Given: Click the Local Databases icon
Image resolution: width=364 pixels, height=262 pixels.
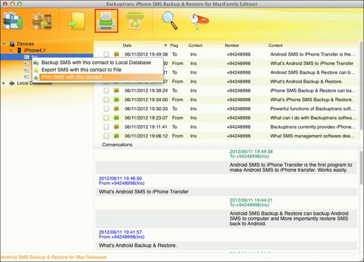Looking at the screenshot, I should [12, 83].
